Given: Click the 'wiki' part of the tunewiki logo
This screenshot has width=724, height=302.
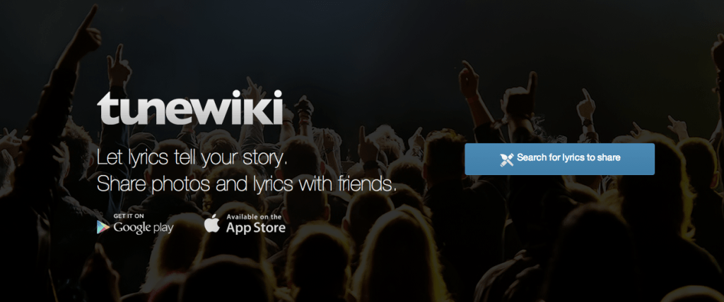Looking at the screenshot, I should [245, 108].
